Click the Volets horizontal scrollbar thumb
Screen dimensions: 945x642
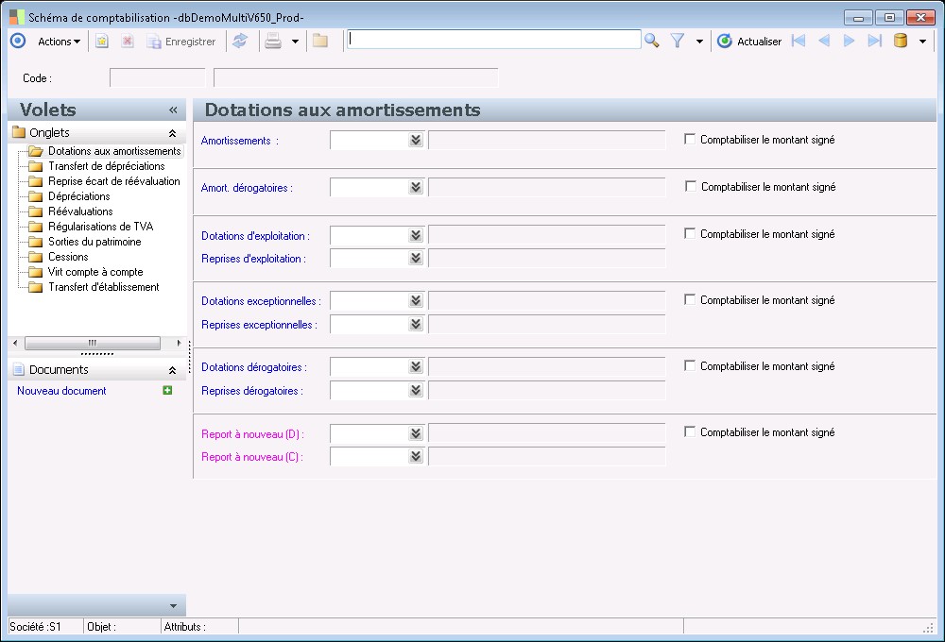93,343
